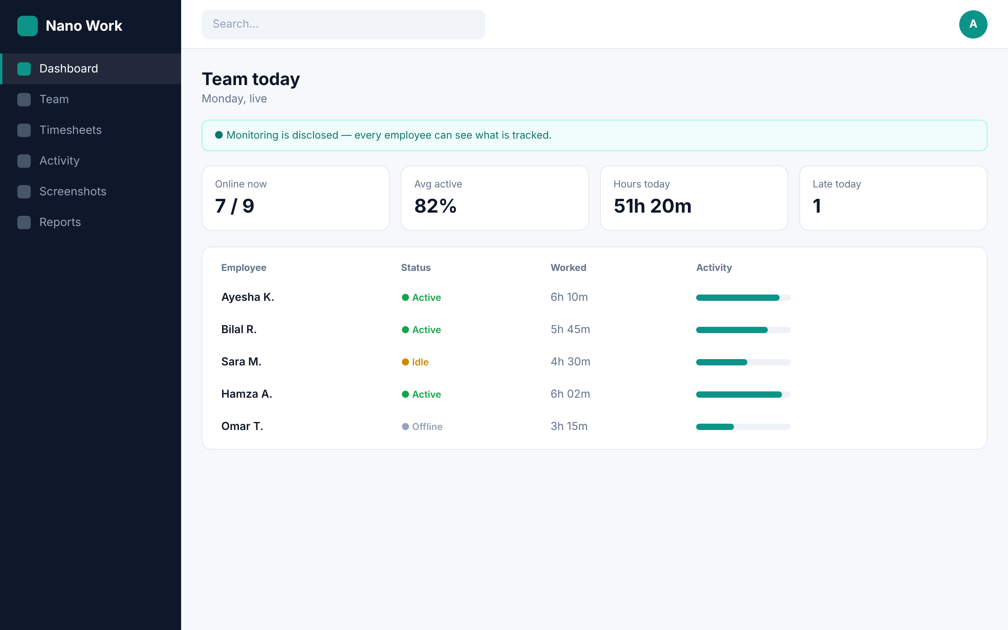Click the Team sidebar icon
The image size is (1008, 630).
pos(24,100)
